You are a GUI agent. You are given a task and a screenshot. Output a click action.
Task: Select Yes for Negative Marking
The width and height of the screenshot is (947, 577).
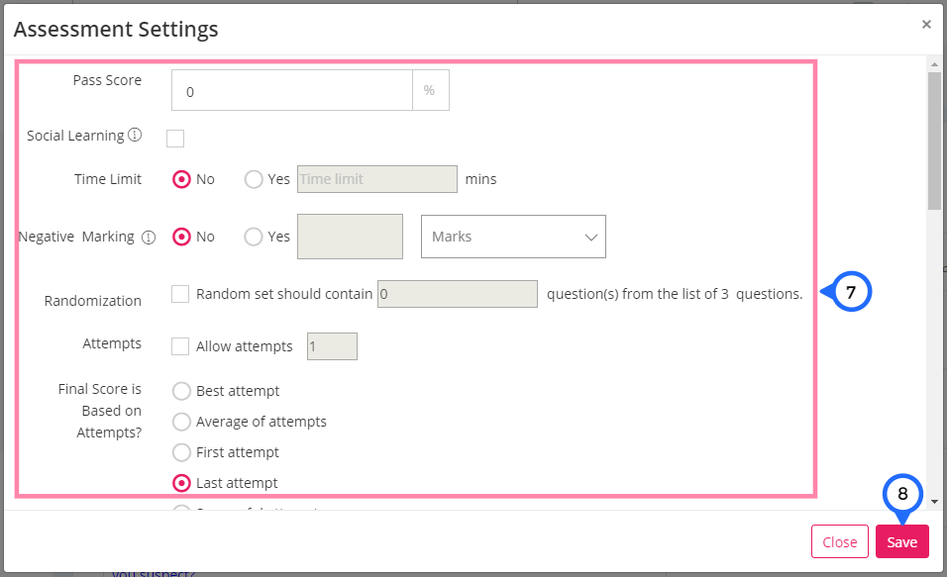(254, 237)
